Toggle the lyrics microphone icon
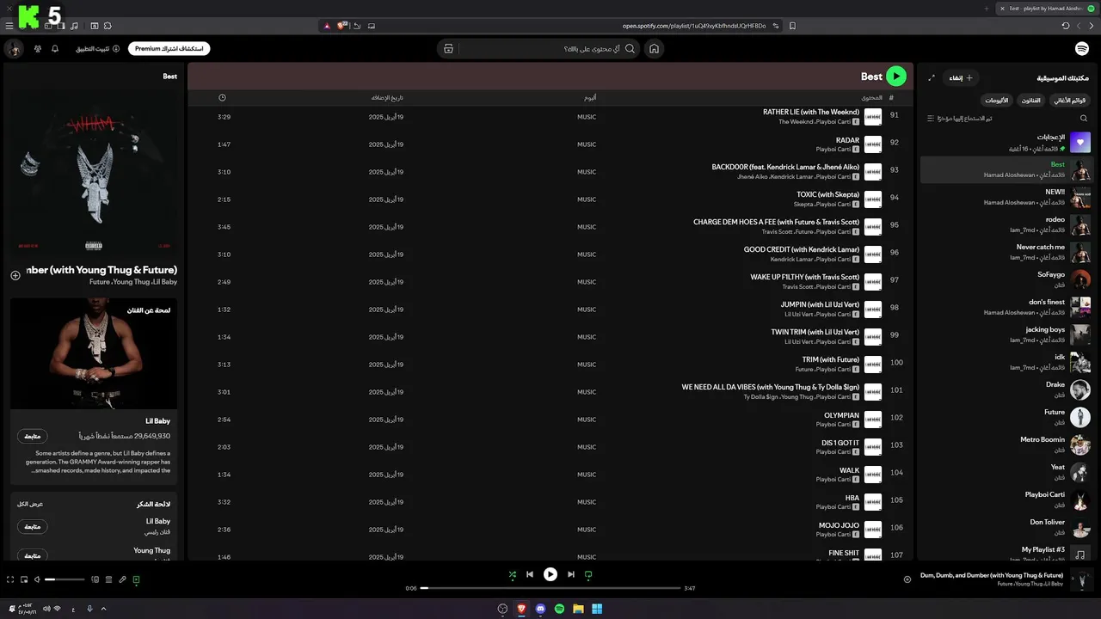Screen dimensions: 1101x619 (122, 579)
